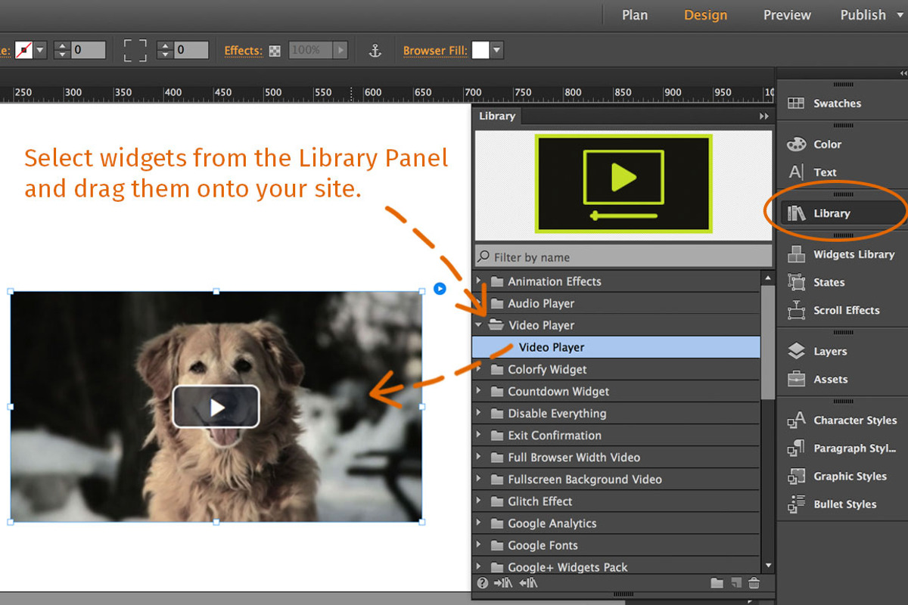The height and width of the screenshot is (605, 908).
Task: Collapse the right panel dock arrows
Action: (x=903, y=73)
